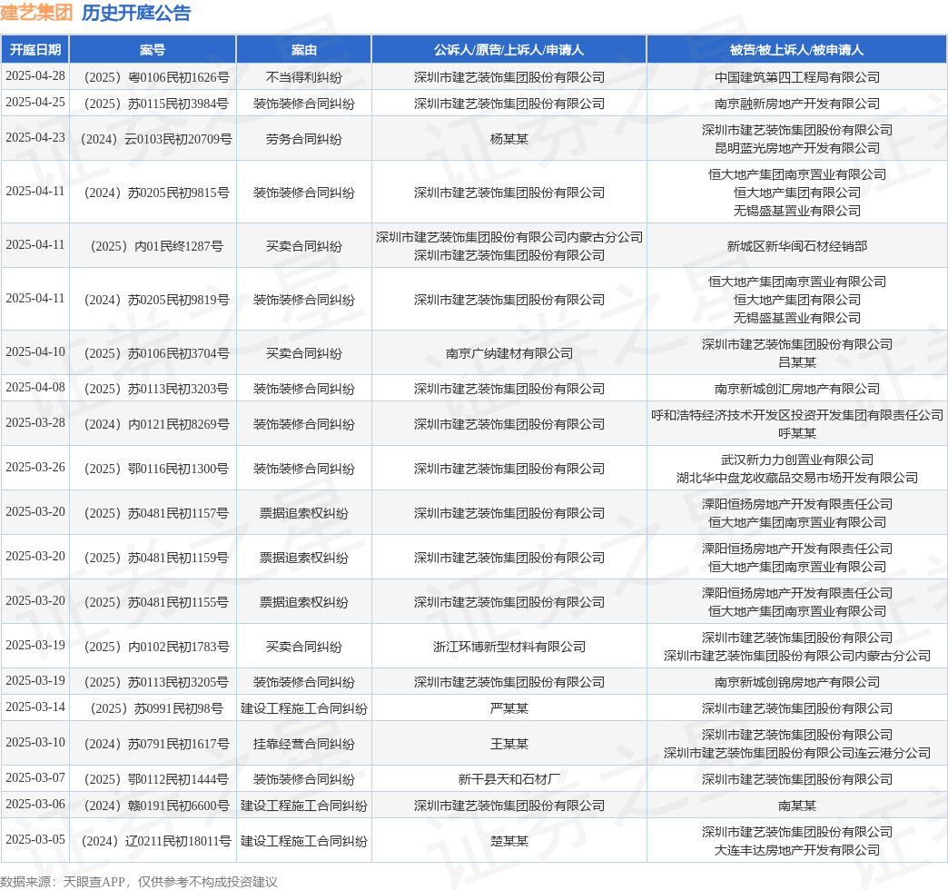Viewport: 948px width, 890px height.
Task: Click plaintiff 新干县天和石材厂
Action: pyautogui.click(x=509, y=779)
